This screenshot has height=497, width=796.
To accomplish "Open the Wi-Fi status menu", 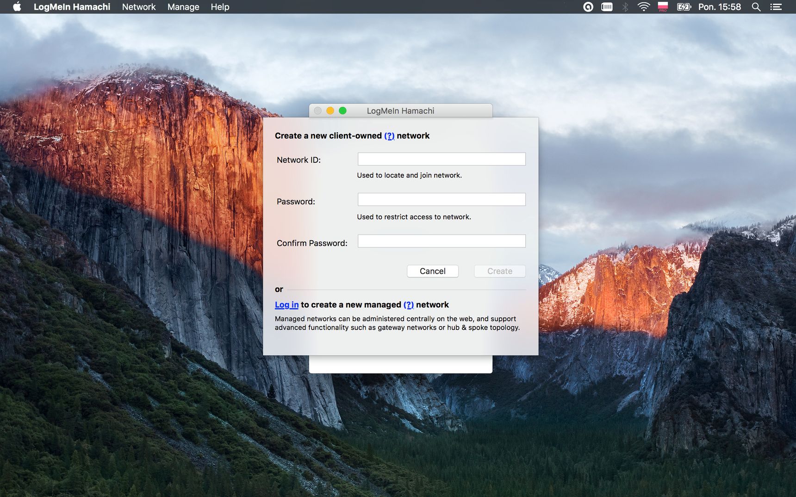I will (644, 7).
